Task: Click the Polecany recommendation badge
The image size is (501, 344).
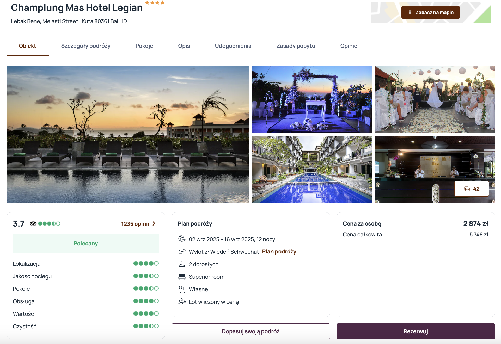Action: tap(86, 243)
